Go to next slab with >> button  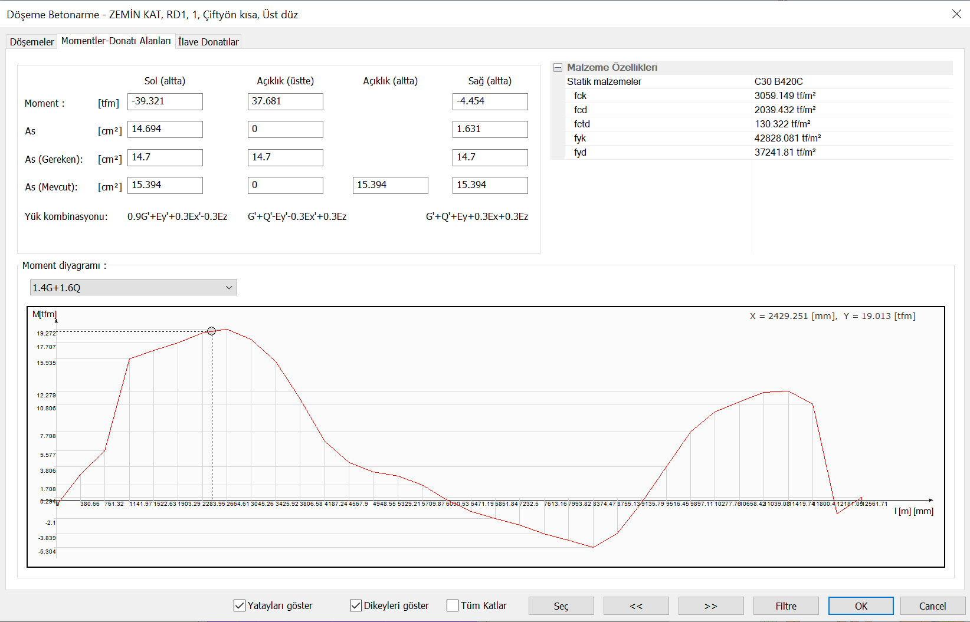coord(710,606)
